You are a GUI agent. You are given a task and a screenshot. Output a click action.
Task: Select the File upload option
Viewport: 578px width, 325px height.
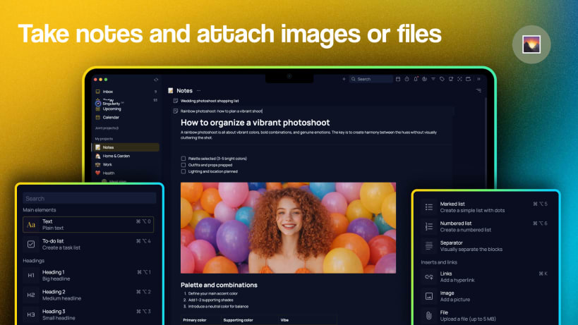(486, 316)
